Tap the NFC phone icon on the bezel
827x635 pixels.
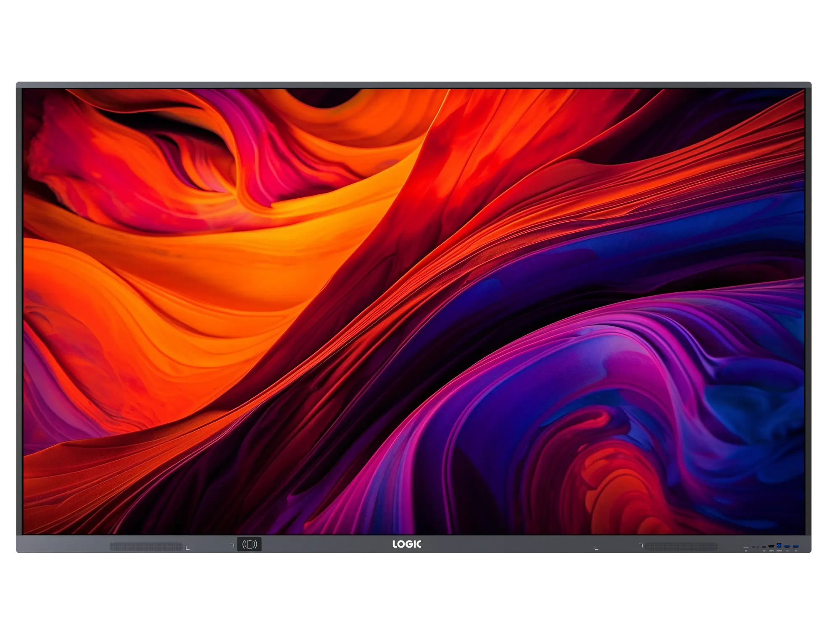[249, 544]
